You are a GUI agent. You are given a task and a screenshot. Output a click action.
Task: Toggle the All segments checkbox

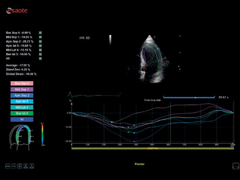coord(40,59)
